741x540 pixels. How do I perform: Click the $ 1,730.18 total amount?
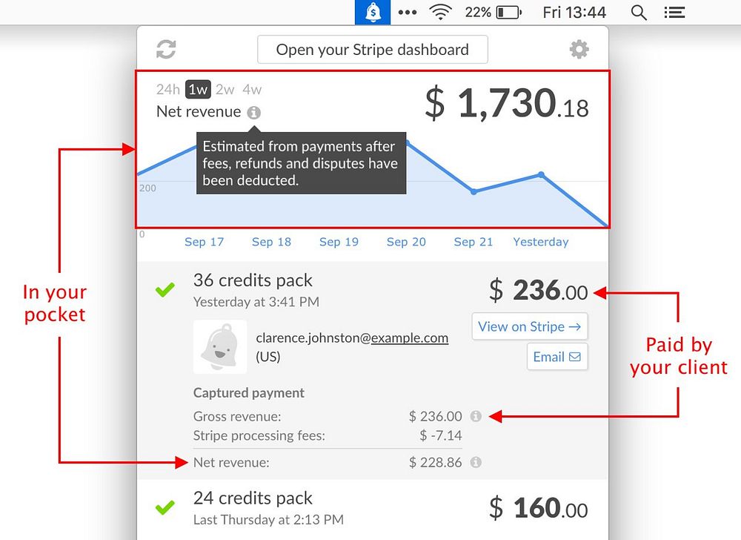pyautogui.click(x=507, y=102)
